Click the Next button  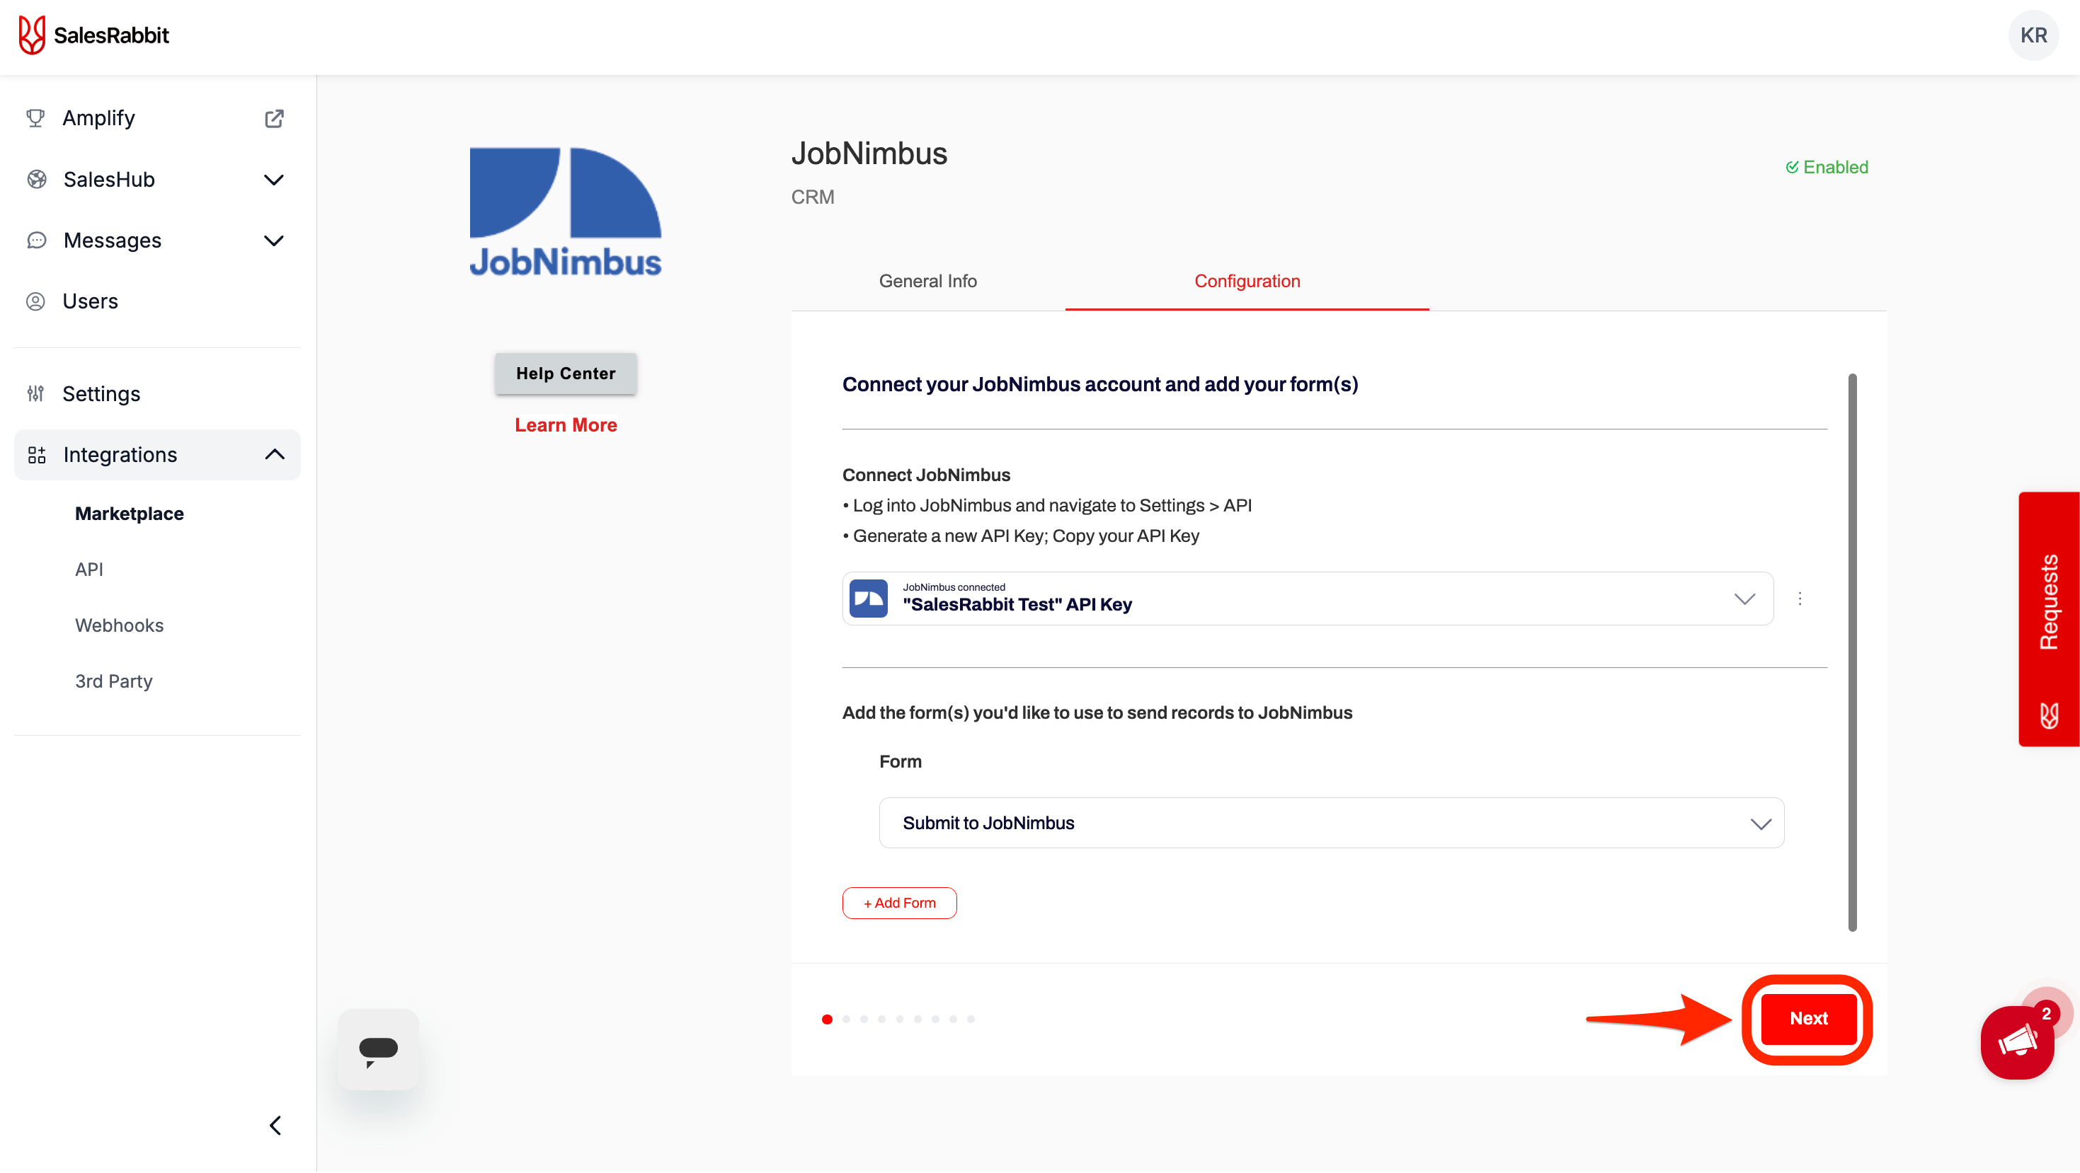1808,1019
